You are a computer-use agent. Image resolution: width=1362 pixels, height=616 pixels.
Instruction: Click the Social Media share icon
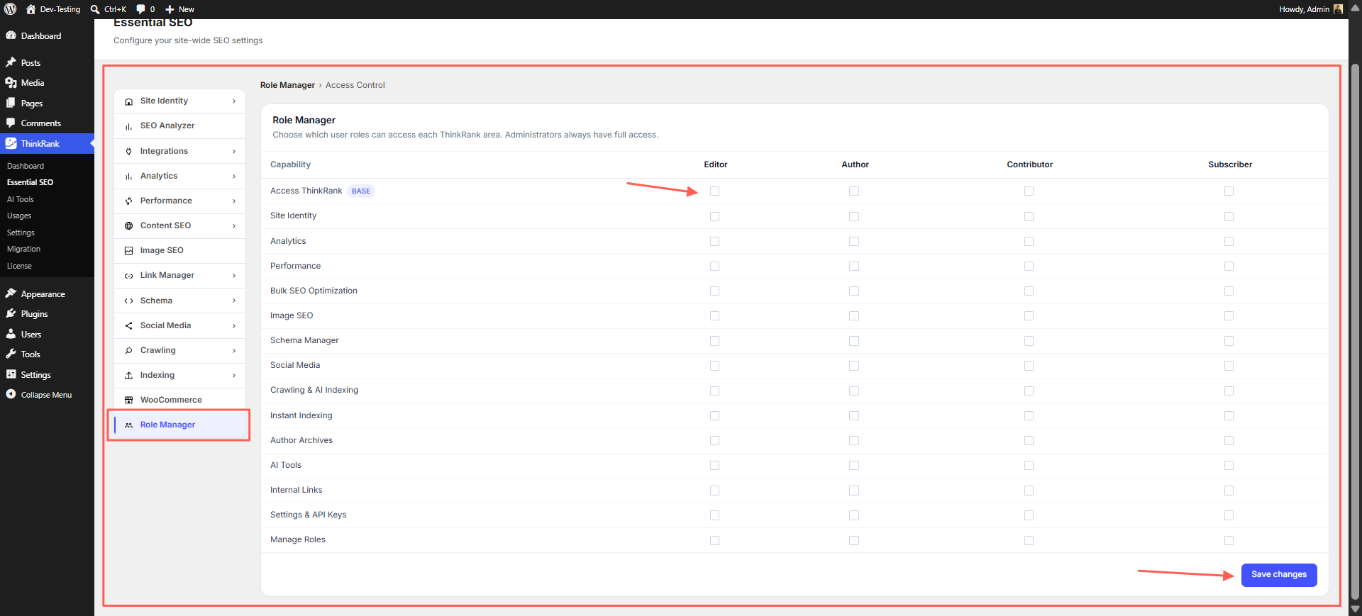[128, 326]
